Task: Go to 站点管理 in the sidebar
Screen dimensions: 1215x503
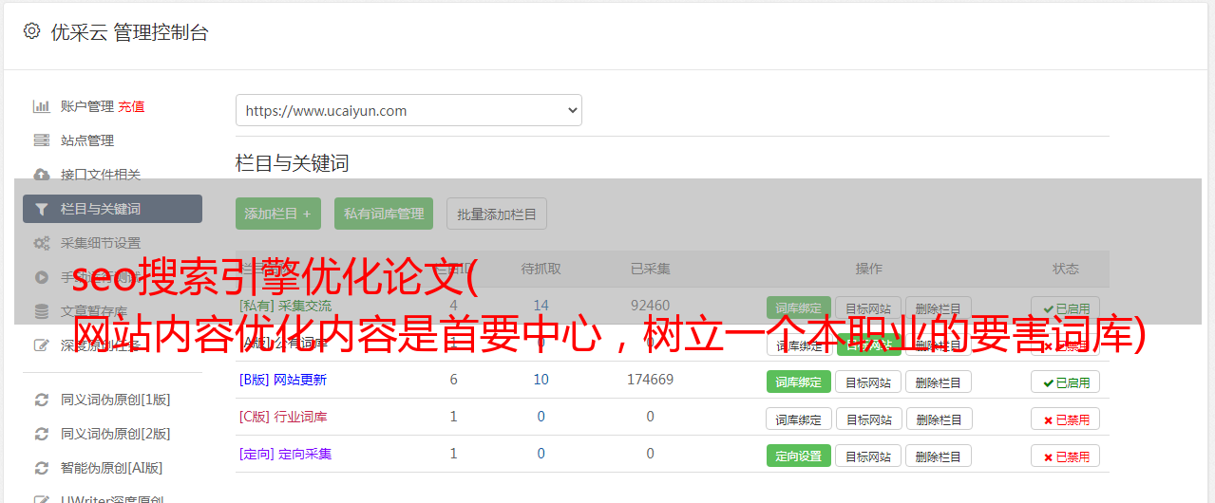Action: tap(87, 140)
